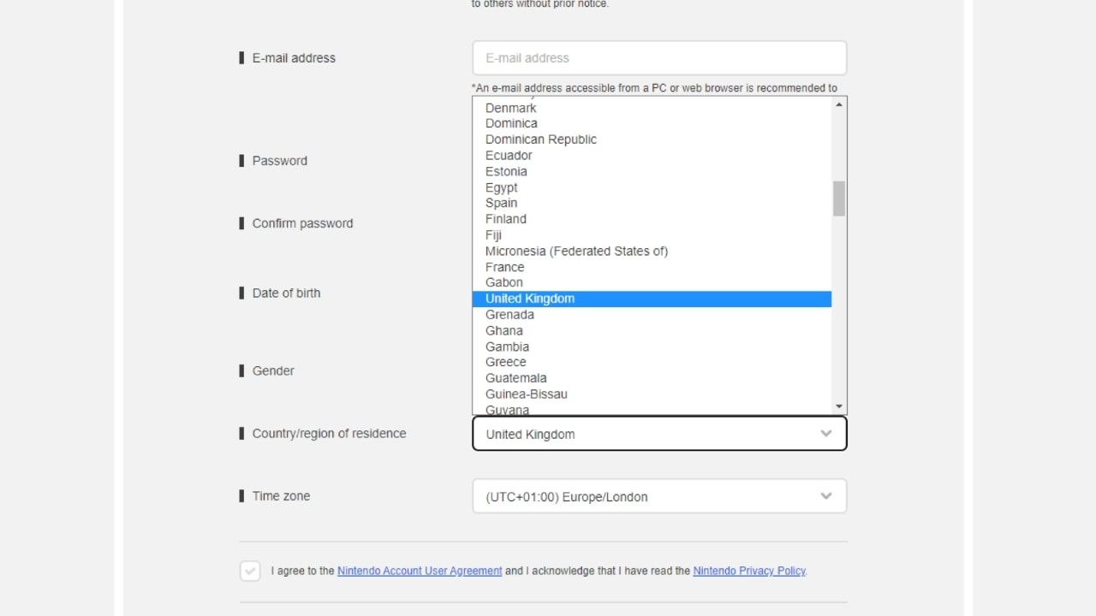Screen dimensions: 1096x616
Task: Click the E-mail address input field
Action: 659,58
